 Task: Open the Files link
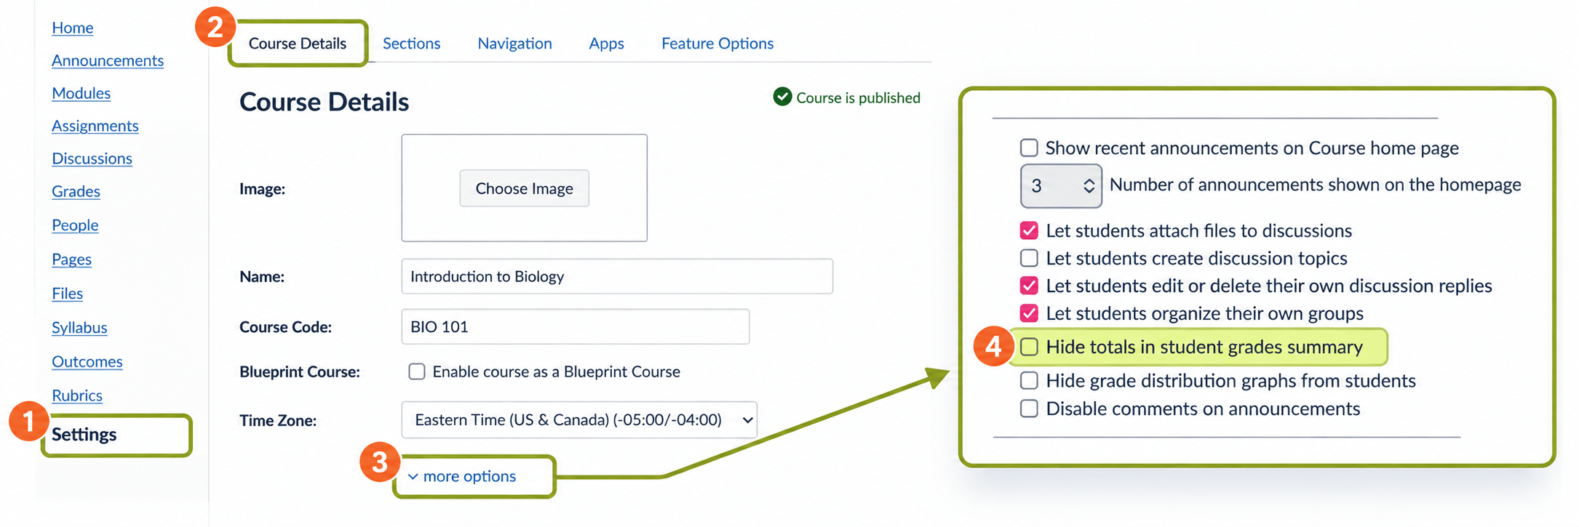(x=67, y=294)
